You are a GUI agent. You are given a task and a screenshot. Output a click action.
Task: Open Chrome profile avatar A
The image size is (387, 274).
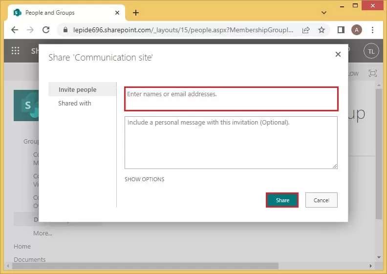[x=357, y=30]
